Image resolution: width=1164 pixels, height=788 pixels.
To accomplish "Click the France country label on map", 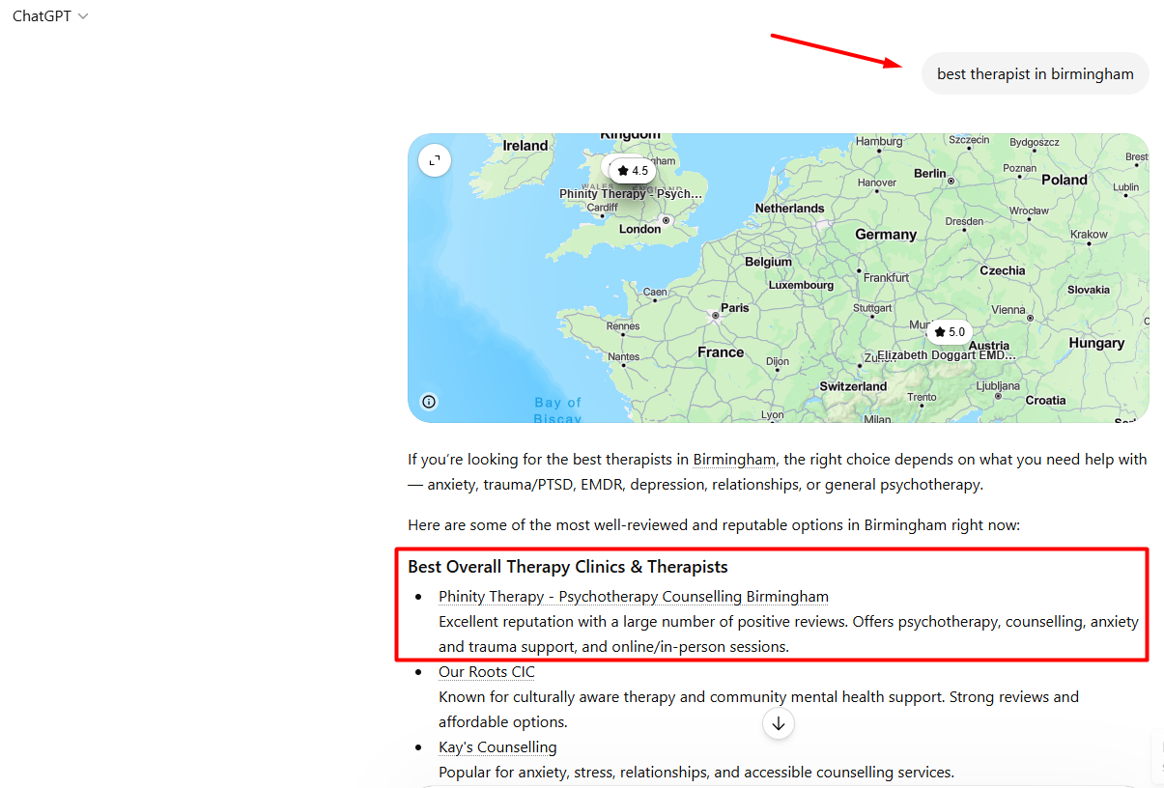I will 721,352.
